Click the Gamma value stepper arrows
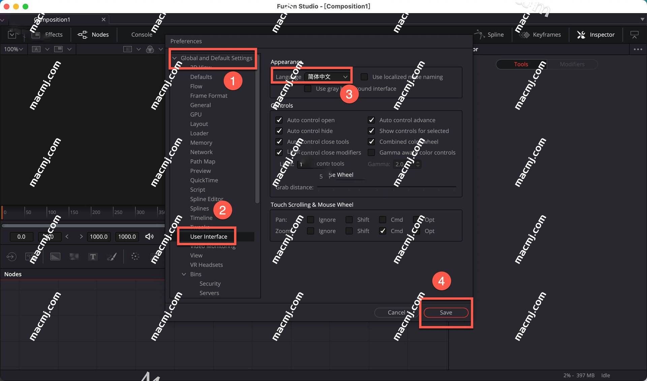Image resolution: width=647 pixels, height=381 pixels. [x=418, y=164]
